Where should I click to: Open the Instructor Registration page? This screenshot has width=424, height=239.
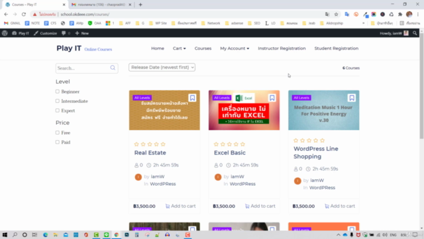pyautogui.click(x=282, y=48)
